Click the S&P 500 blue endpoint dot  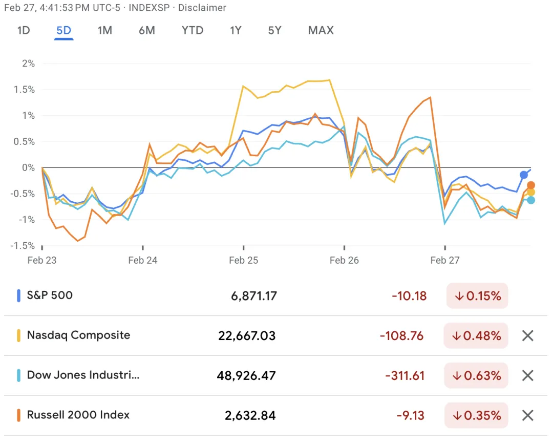[524, 175]
